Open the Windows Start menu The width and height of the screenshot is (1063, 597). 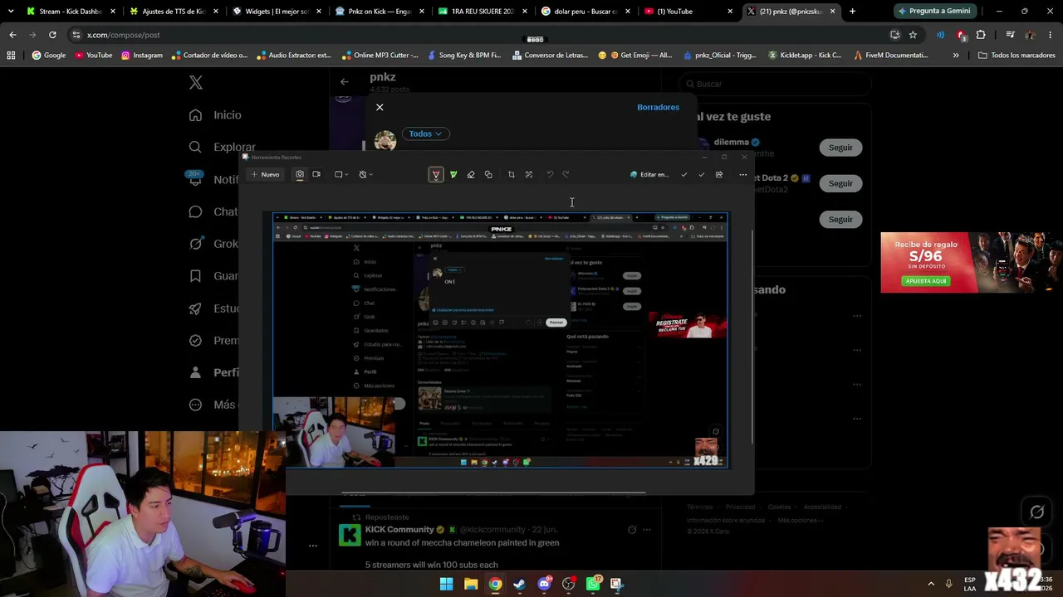[446, 584]
